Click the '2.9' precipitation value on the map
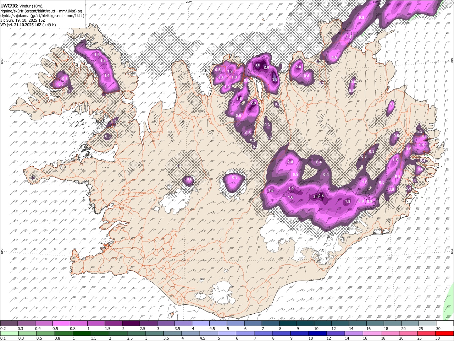The height and width of the screenshot is (341, 454). point(253,103)
